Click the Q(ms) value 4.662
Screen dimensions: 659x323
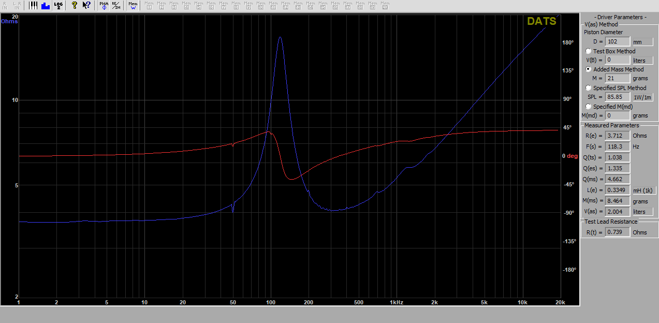coord(618,179)
